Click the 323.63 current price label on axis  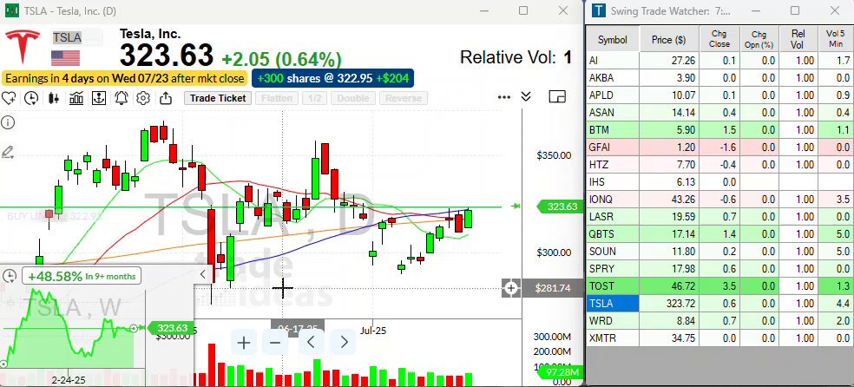coord(561,207)
